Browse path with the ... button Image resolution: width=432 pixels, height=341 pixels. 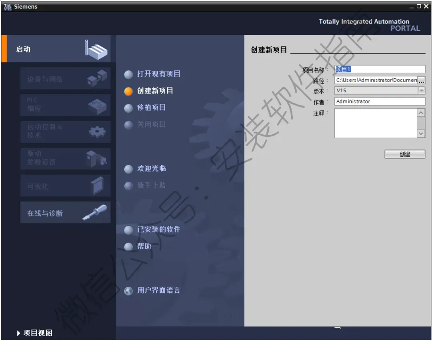click(x=421, y=80)
